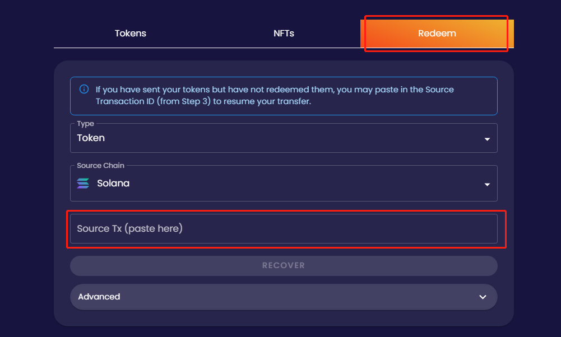Expand Advanced using the chevron icon
561x337 pixels.
483,297
